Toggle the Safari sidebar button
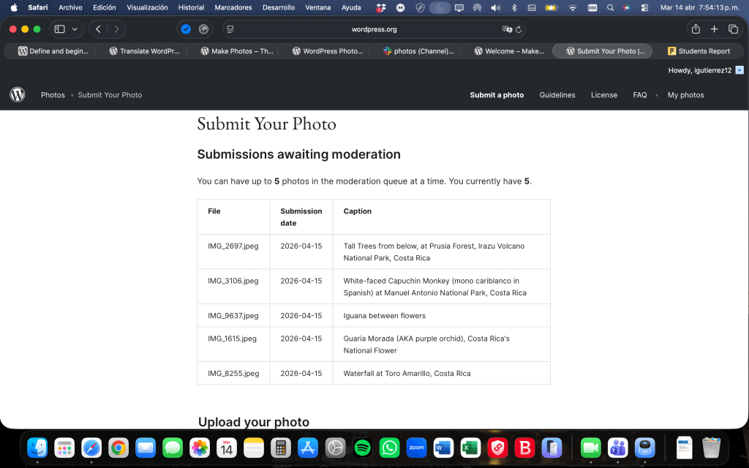 [60, 29]
